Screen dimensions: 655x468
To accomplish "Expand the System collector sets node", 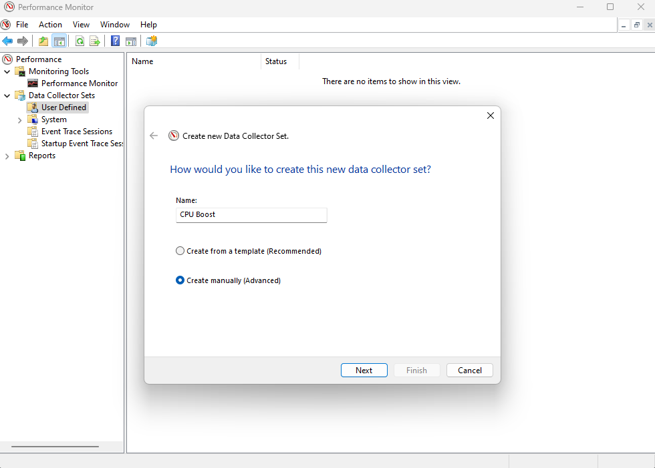I will pos(20,120).
